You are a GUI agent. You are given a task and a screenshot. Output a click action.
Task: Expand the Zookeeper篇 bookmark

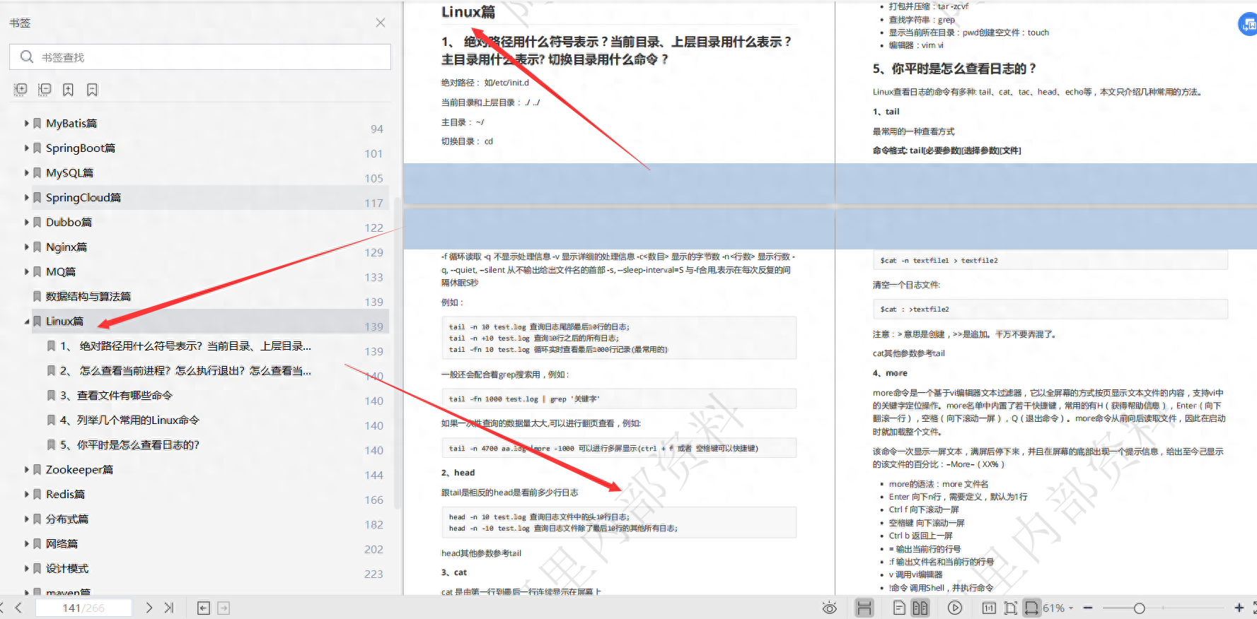point(27,469)
